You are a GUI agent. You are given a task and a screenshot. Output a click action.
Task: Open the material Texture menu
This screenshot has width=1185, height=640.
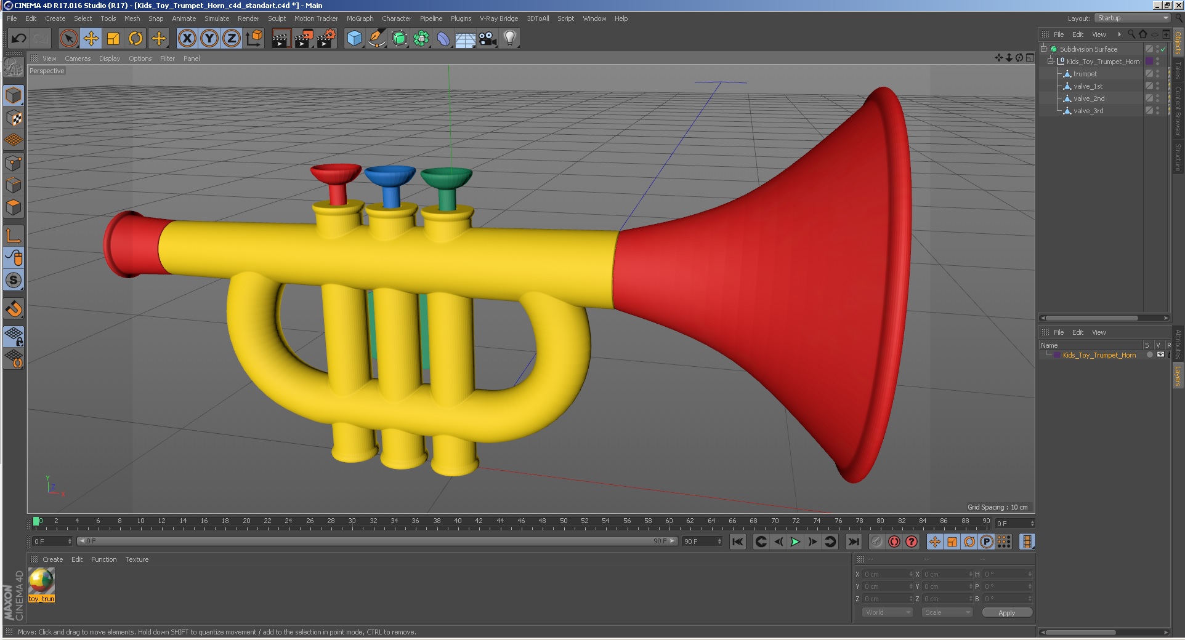tap(137, 559)
